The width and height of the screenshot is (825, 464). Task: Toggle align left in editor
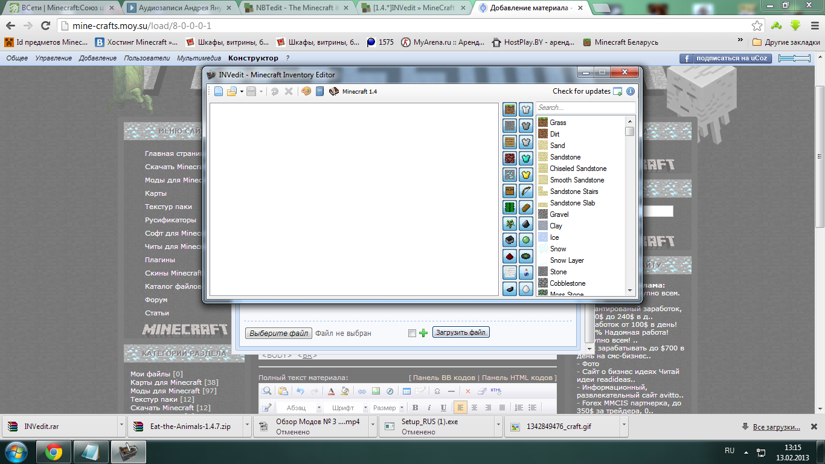point(460,408)
